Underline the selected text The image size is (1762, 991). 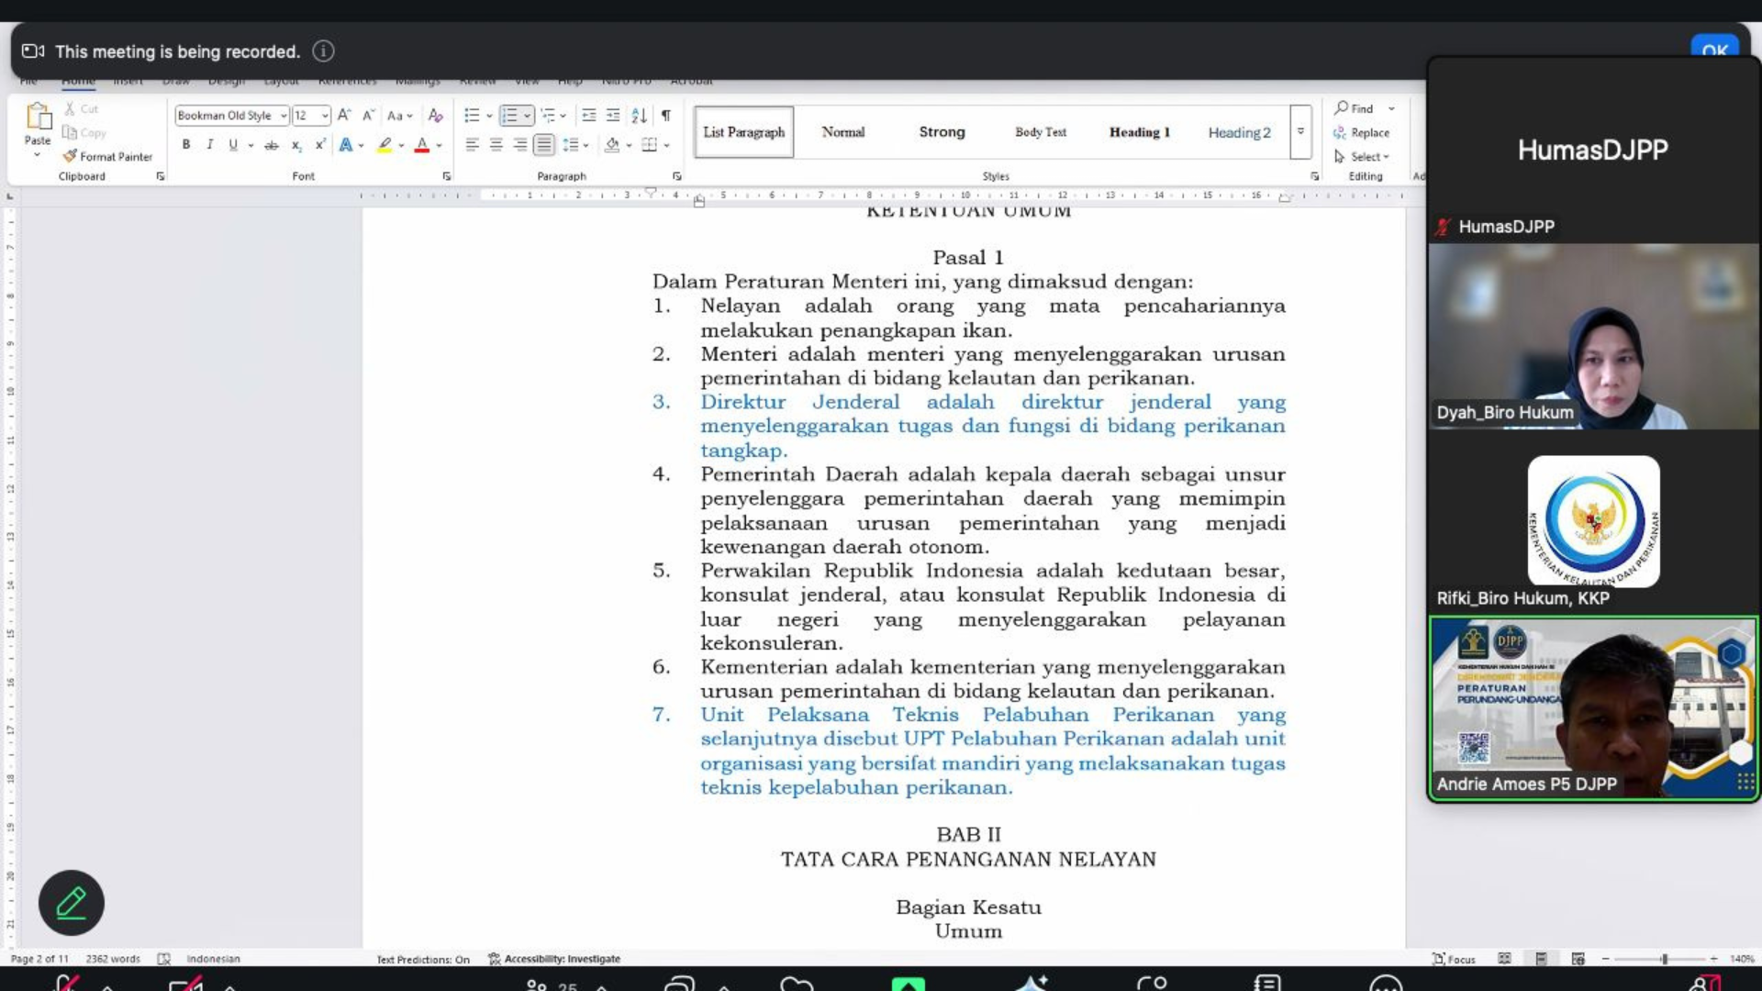pyautogui.click(x=233, y=145)
